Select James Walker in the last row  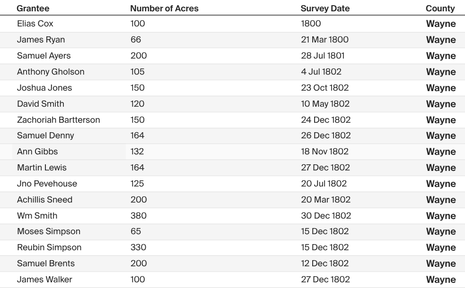pyautogui.click(x=44, y=280)
